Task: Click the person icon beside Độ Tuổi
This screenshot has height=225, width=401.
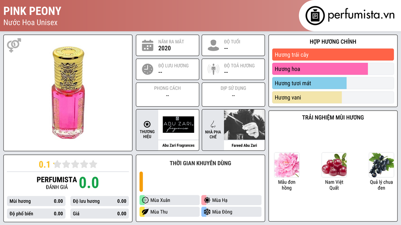Action: coord(213,45)
